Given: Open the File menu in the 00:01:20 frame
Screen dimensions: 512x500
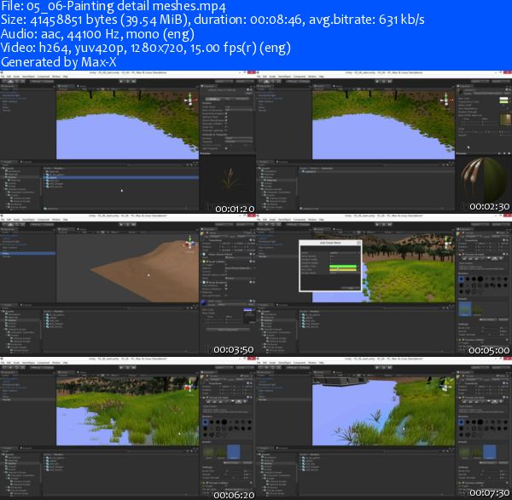Looking at the screenshot, I should [x=3, y=77].
